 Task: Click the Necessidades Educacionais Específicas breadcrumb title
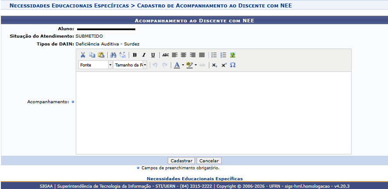(69, 5)
